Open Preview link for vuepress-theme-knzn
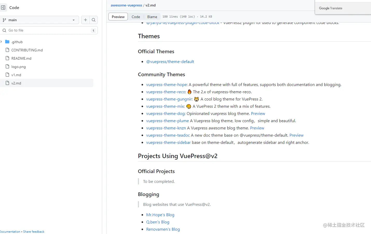This screenshot has height=234, width=371. [x=257, y=128]
